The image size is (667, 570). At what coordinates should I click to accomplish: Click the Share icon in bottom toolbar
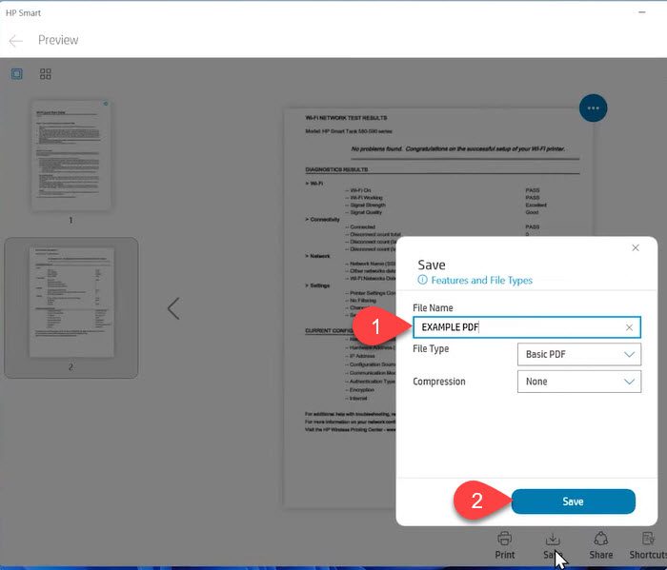(x=600, y=543)
